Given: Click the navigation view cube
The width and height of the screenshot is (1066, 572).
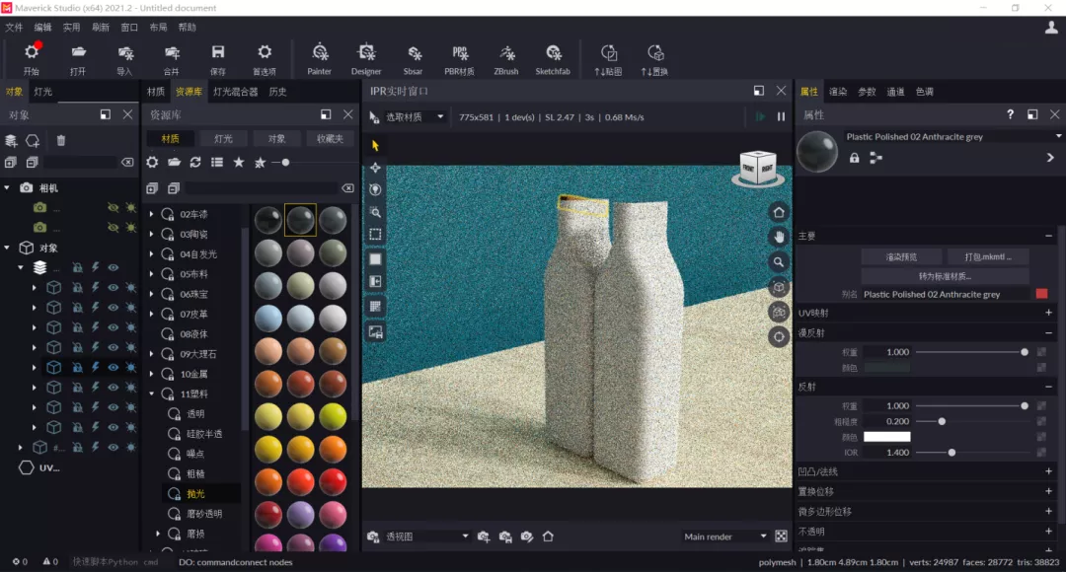Looking at the screenshot, I should click(x=758, y=168).
